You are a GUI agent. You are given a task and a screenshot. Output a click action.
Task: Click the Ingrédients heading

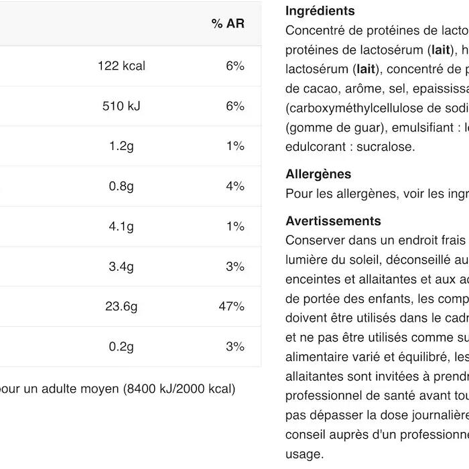(x=320, y=11)
